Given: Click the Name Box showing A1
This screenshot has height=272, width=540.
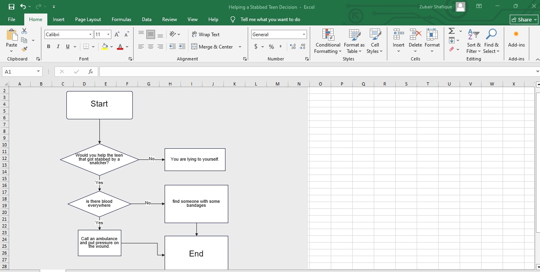Looking at the screenshot, I should (x=19, y=72).
